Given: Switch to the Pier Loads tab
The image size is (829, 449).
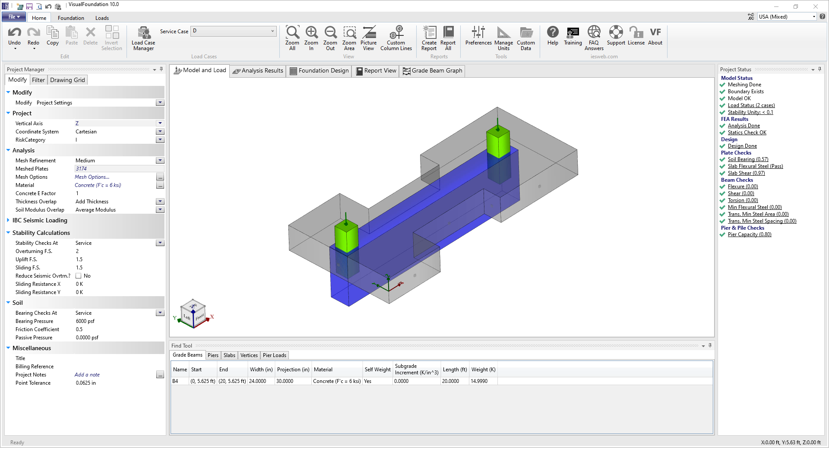Looking at the screenshot, I should [275, 355].
